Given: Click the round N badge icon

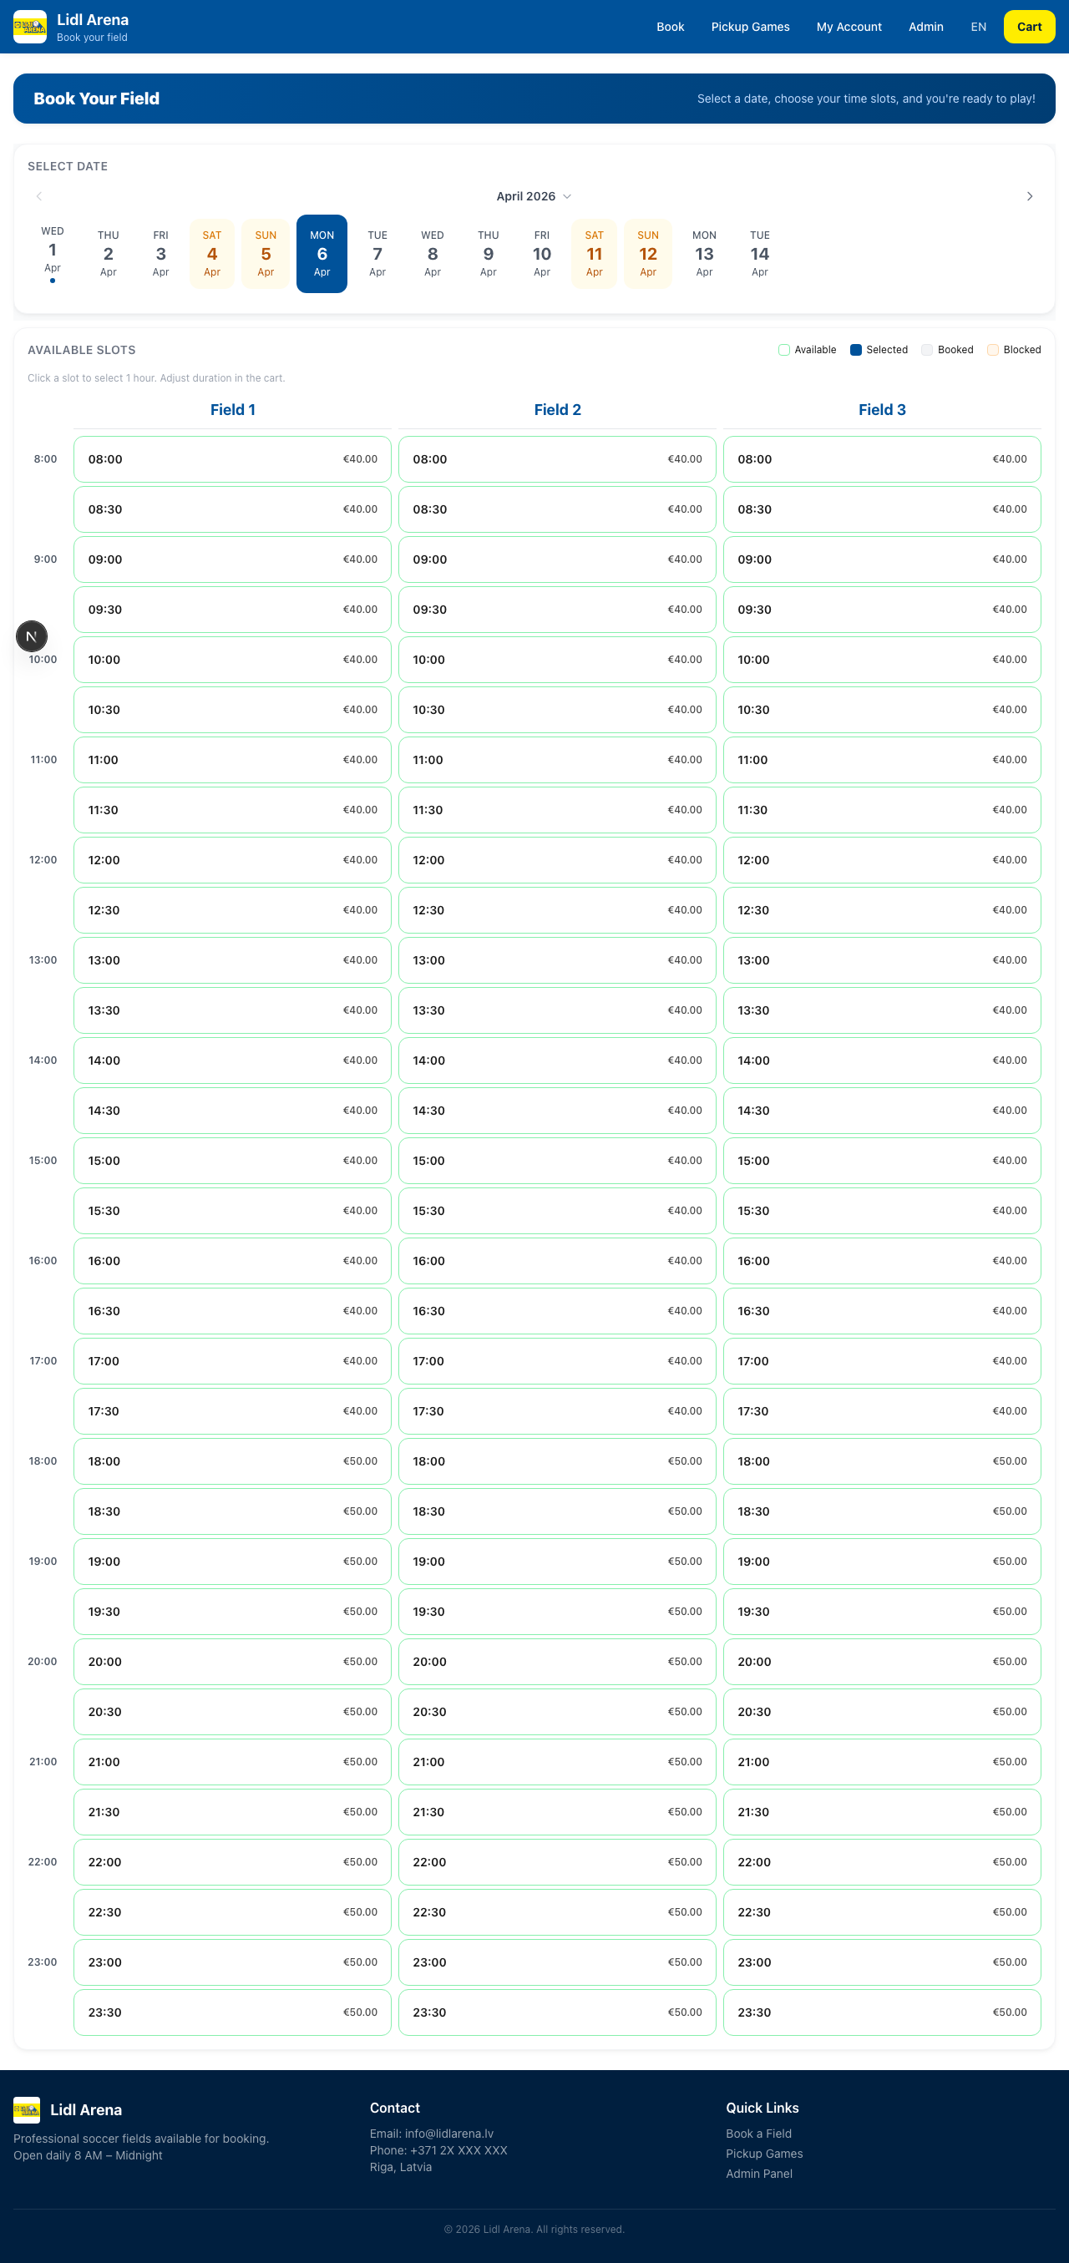Looking at the screenshot, I should pos(32,636).
